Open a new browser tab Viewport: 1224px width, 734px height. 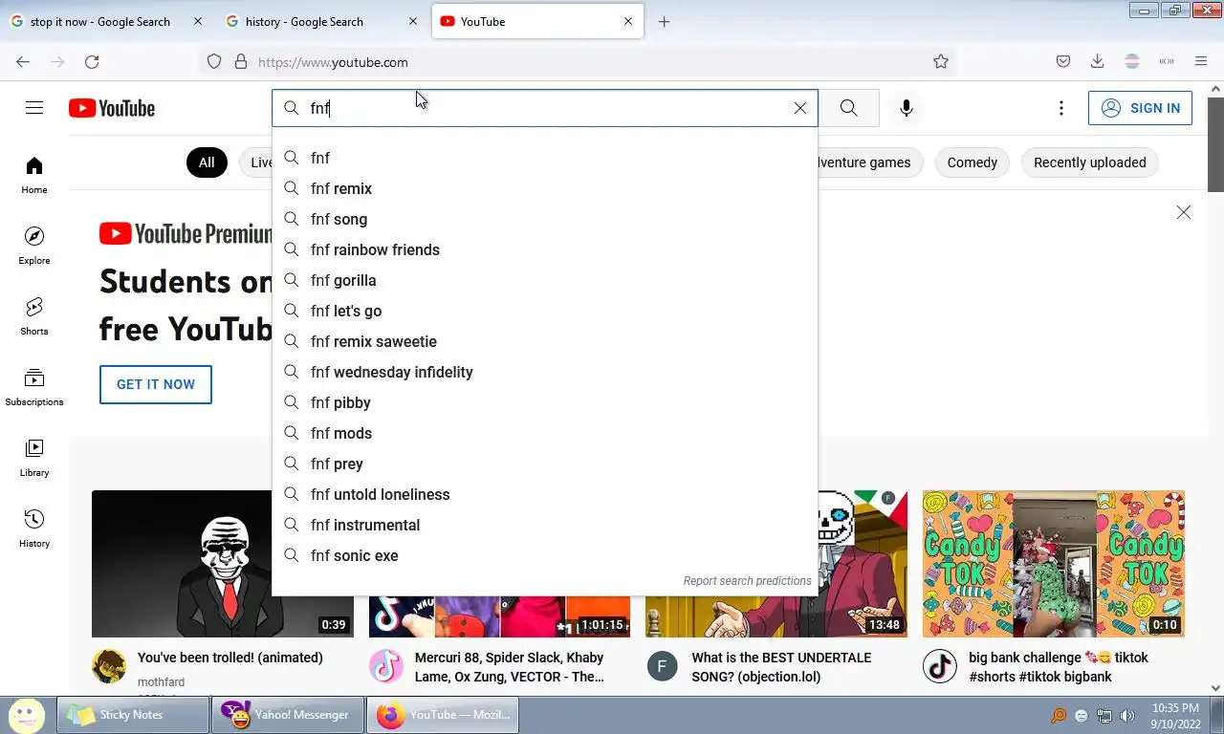click(x=665, y=21)
